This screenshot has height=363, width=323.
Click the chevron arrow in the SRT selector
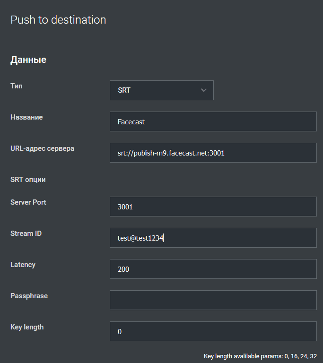point(204,90)
